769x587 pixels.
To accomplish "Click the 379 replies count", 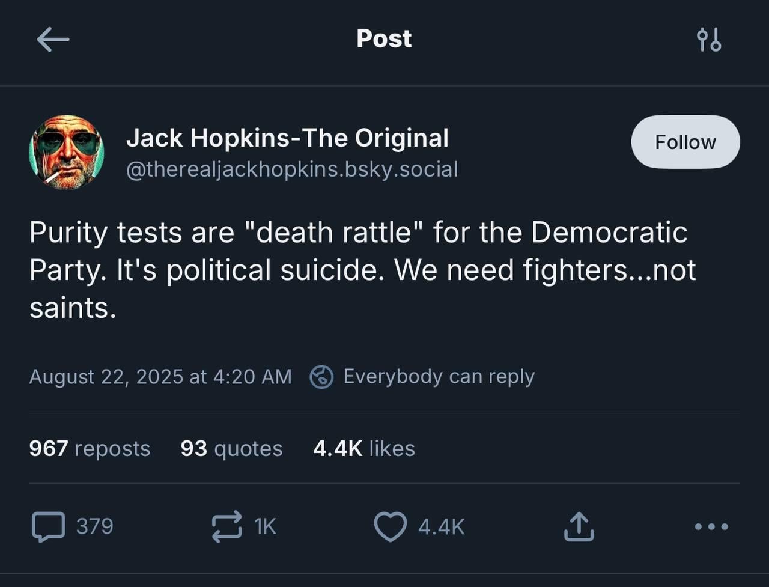I will coord(94,527).
